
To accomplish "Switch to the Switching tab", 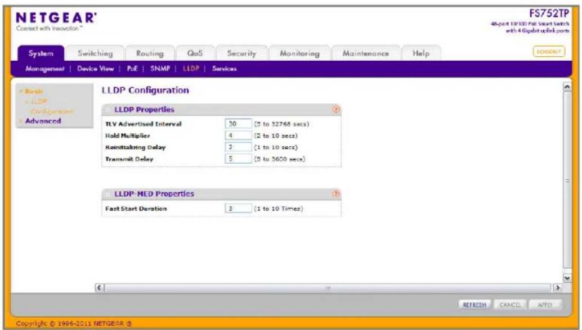I will click(x=95, y=53).
